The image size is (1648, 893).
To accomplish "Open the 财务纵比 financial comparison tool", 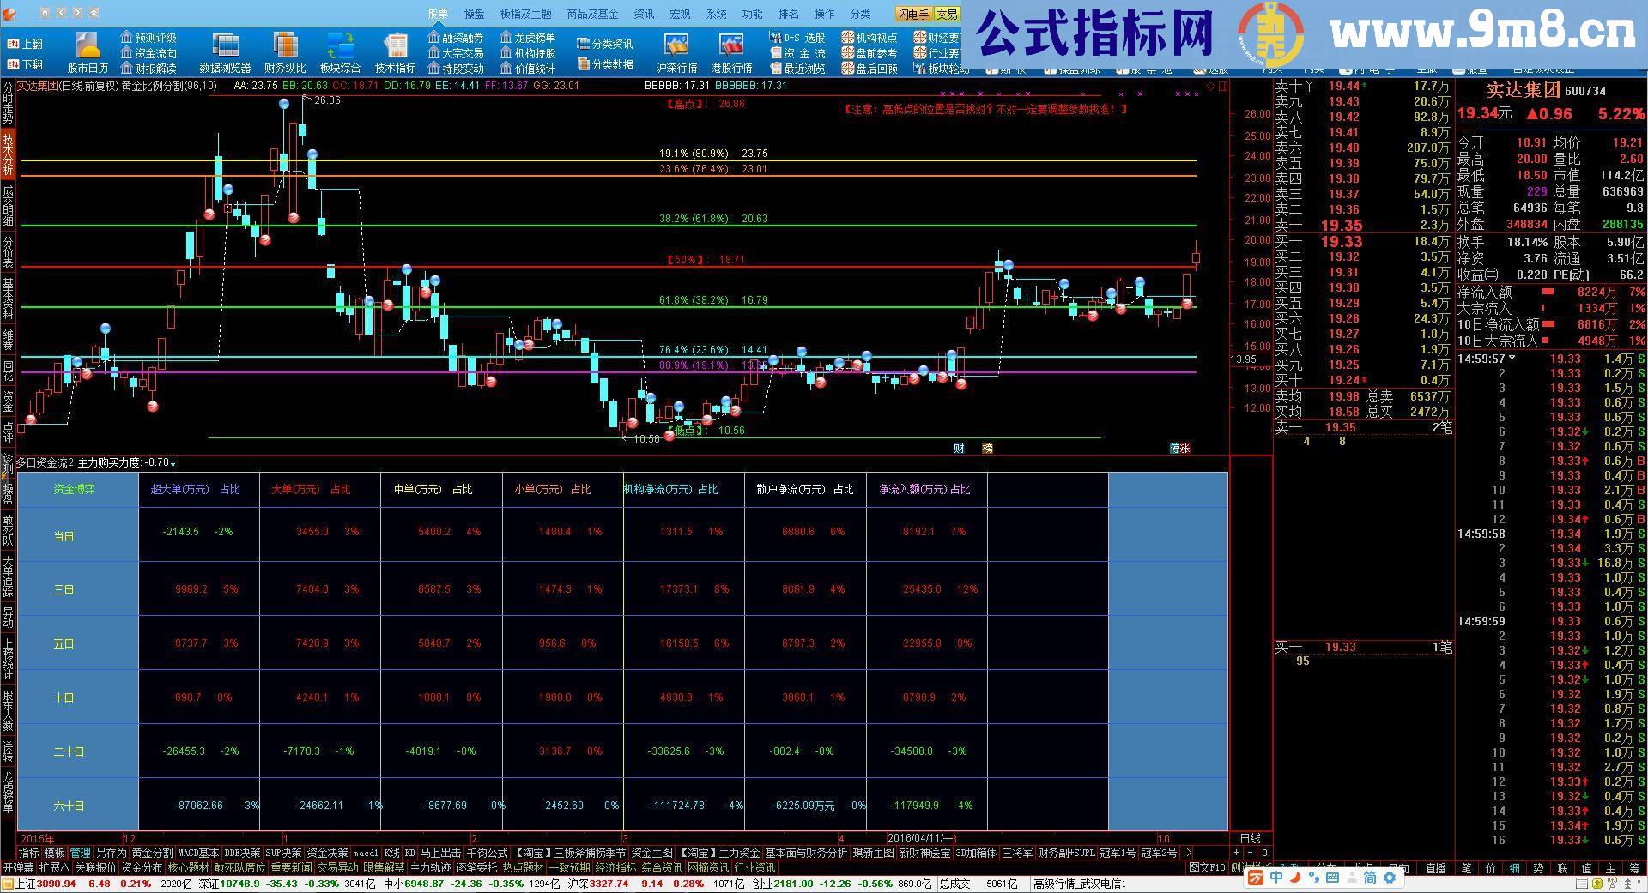I will click(283, 49).
